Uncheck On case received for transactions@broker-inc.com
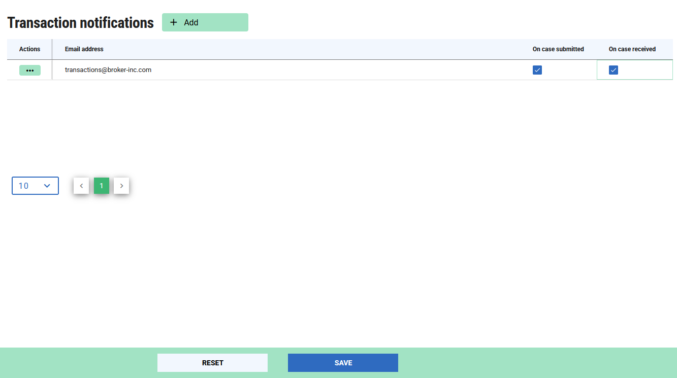 [x=614, y=70]
